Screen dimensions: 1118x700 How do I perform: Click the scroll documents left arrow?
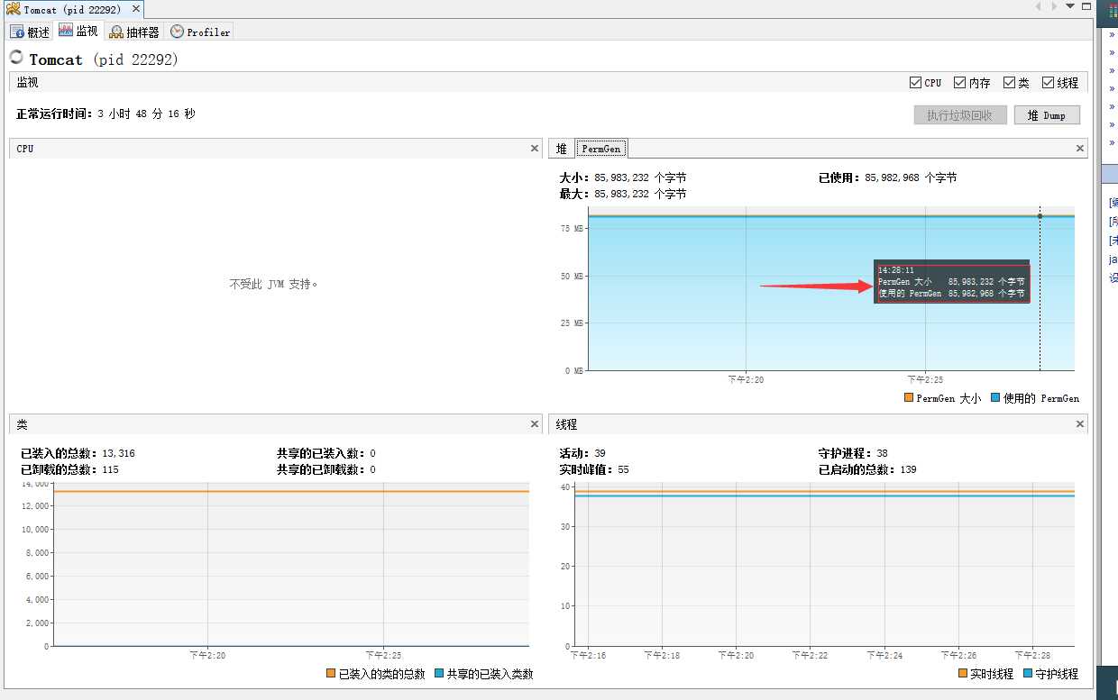(x=1040, y=7)
